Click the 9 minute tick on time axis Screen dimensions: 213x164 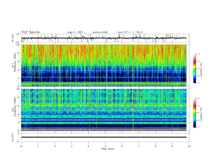pos(172,146)
